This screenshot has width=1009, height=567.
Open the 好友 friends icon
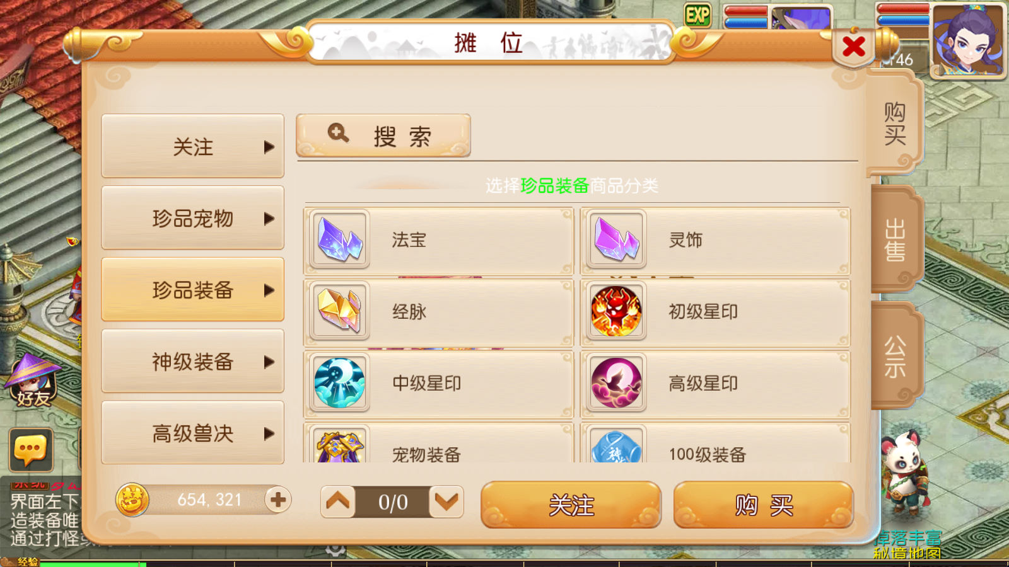33,380
